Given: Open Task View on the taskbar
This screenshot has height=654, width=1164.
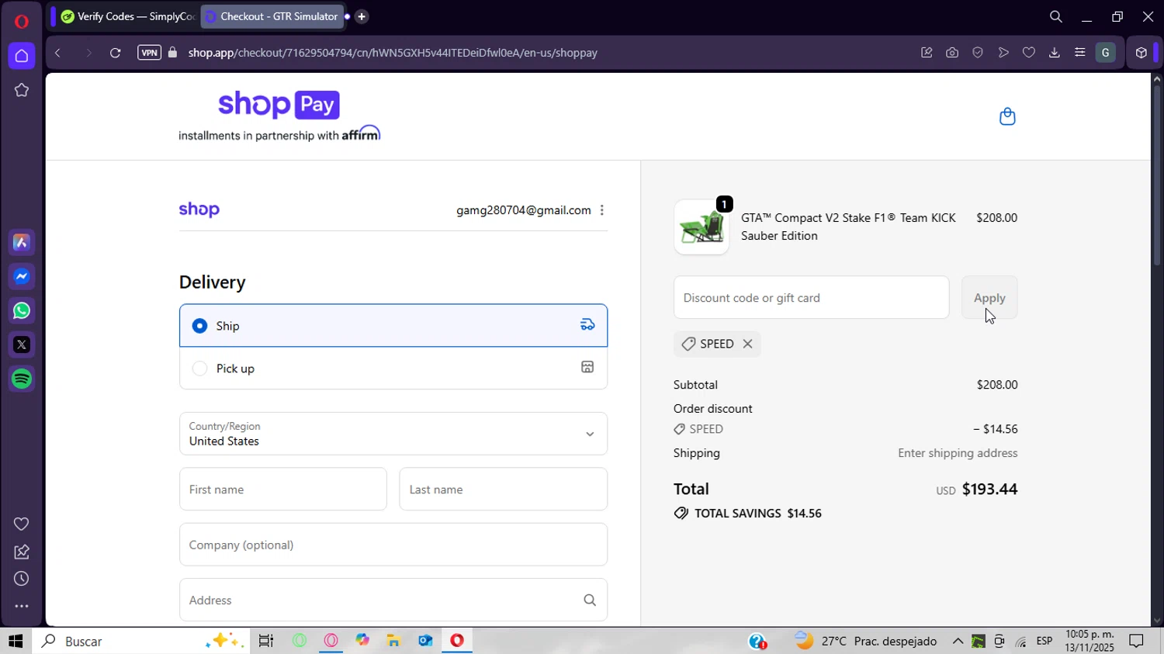Looking at the screenshot, I should 266,641.
